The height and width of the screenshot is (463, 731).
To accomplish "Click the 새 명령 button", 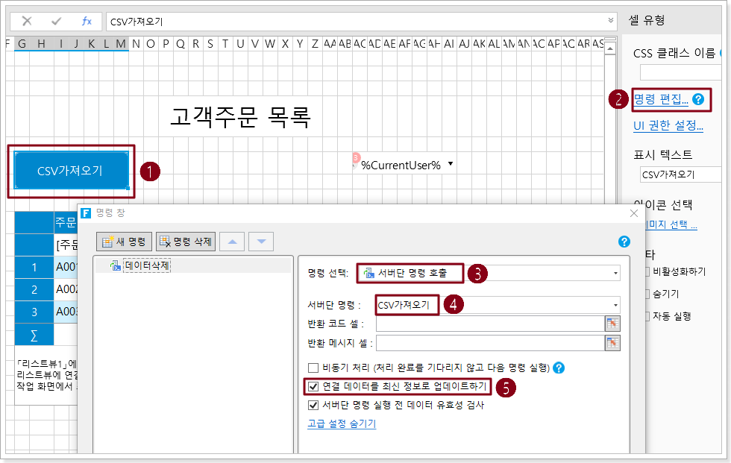I will (125, 242).
